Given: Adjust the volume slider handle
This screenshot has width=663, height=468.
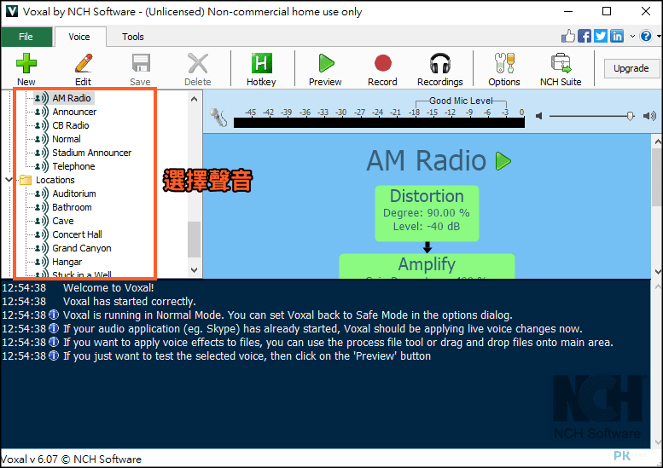Looking at the screenshot, I should coord(630,116).
